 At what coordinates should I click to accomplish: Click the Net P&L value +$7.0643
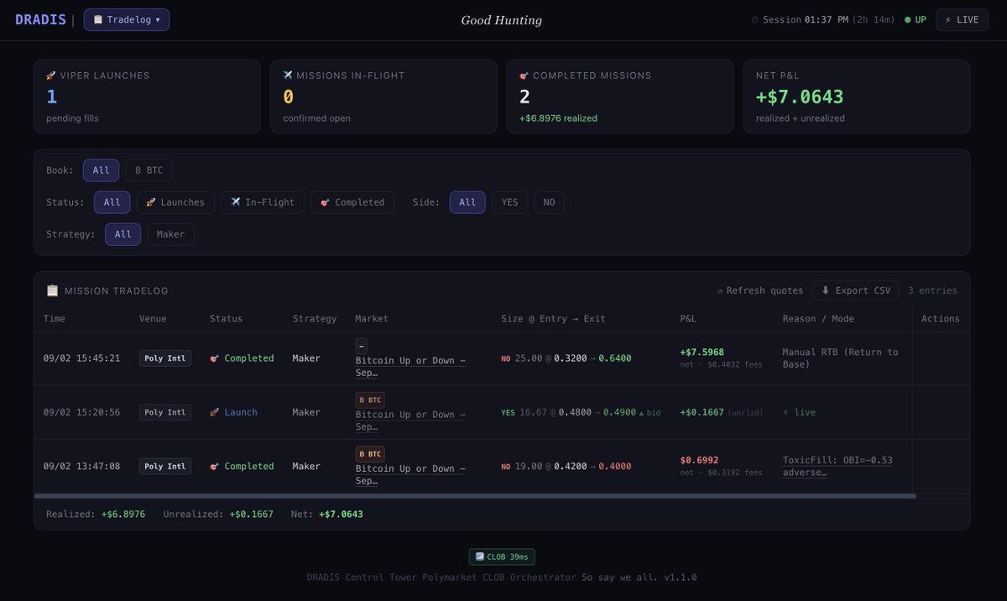800,97
